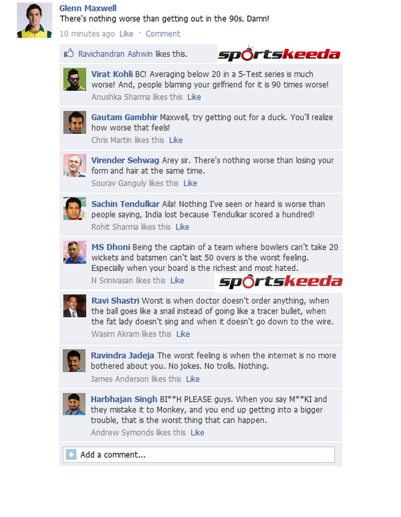
Task: Like Virat Kohli's comment
Action: pos(194,97)
